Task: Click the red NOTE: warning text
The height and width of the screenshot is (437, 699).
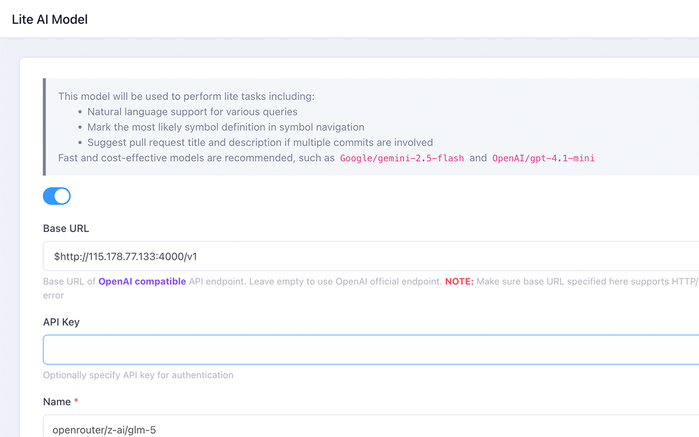Action: [x=459, y=281]
